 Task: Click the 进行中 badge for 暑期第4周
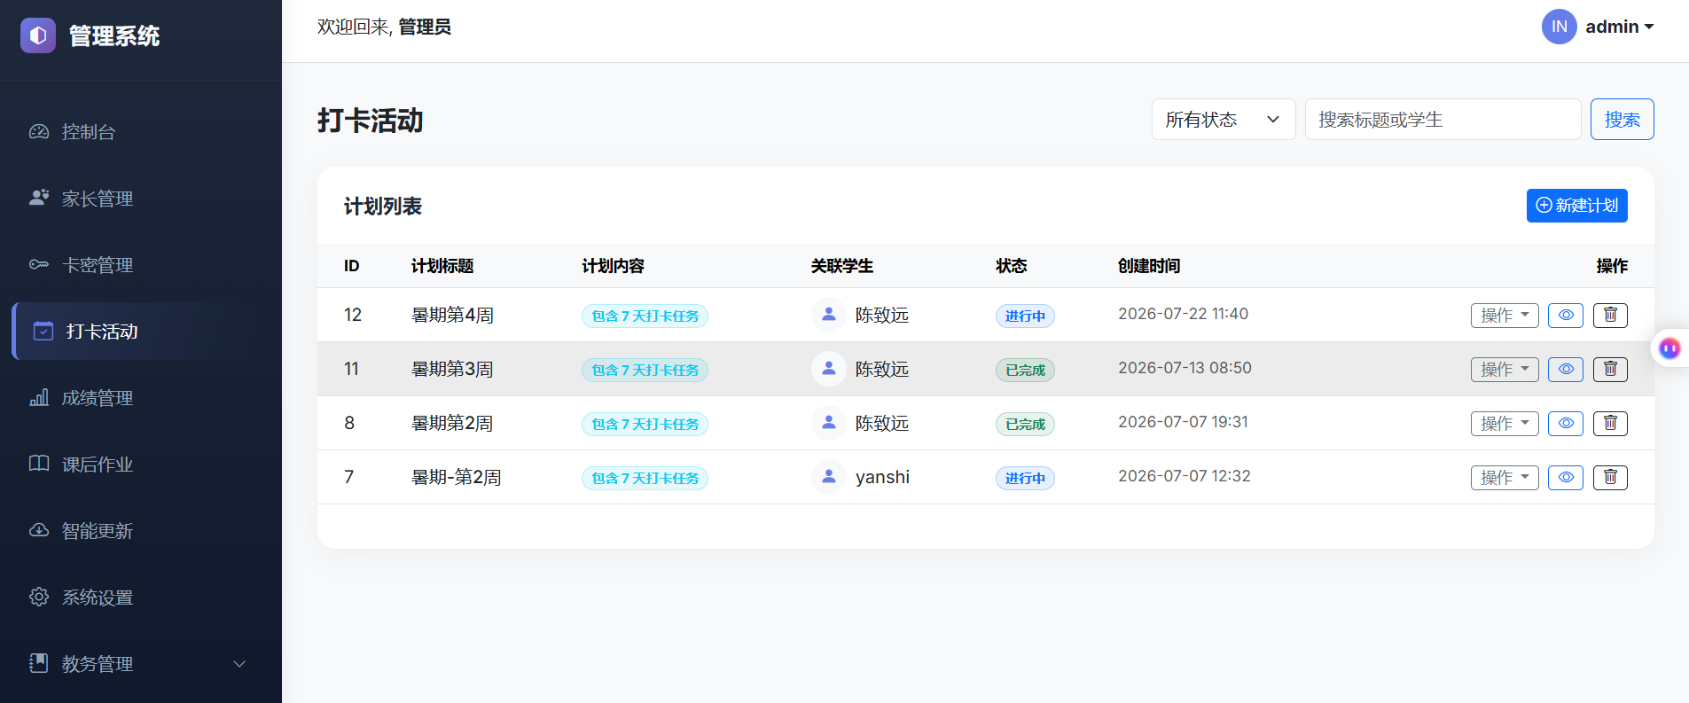click(x=1025, y=316)
